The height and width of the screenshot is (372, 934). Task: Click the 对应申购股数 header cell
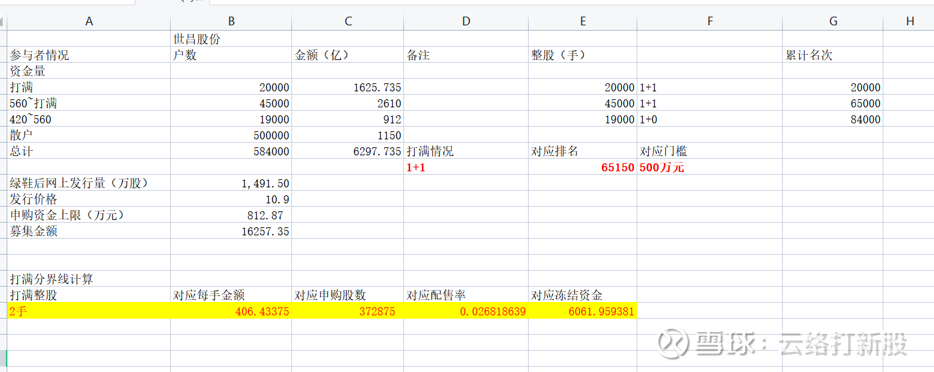tap(348, 295)
